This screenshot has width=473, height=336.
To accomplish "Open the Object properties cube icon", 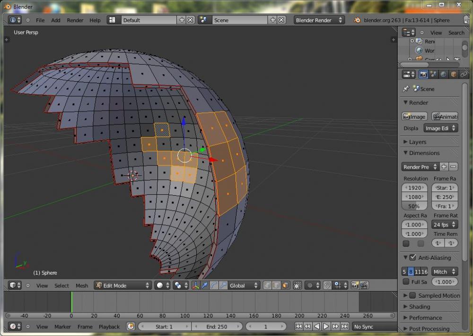I will [454, 75].
